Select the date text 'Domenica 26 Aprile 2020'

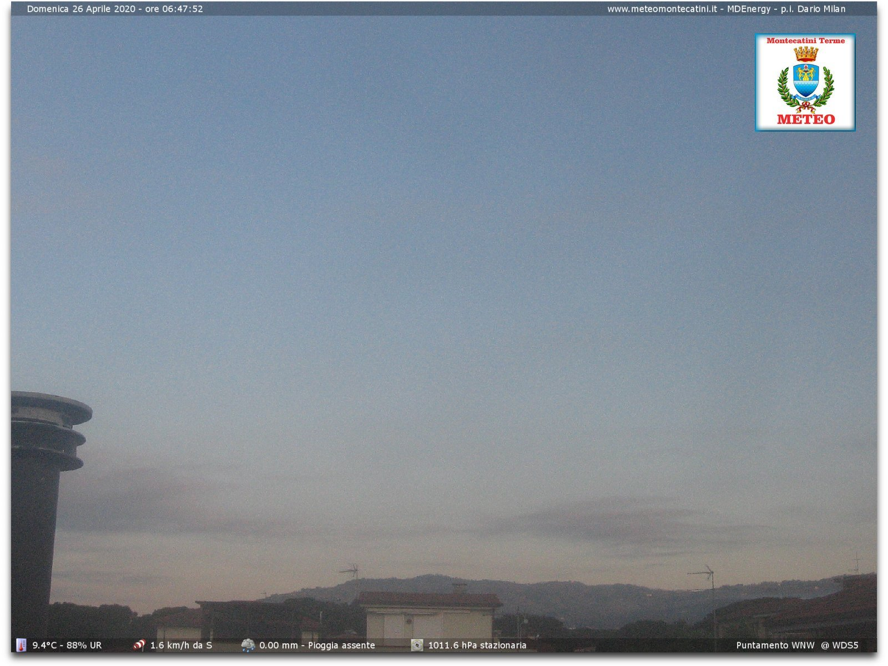[81, 9]
